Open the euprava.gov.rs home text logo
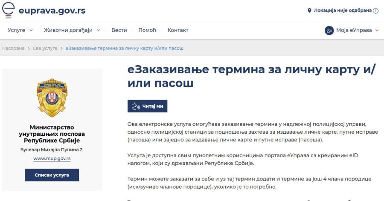The height and width of the screenshot is (201, 384). (x=52, y=11)
